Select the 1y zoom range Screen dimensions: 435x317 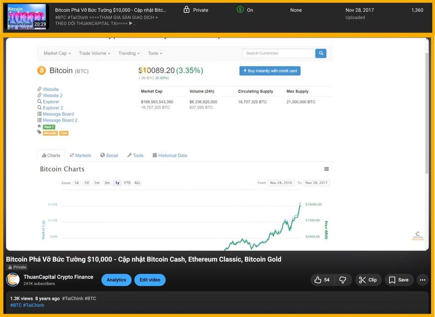tap(117, 183)
